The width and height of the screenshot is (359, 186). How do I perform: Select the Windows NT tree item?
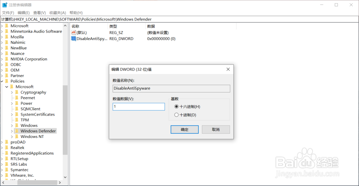point(32,137)
